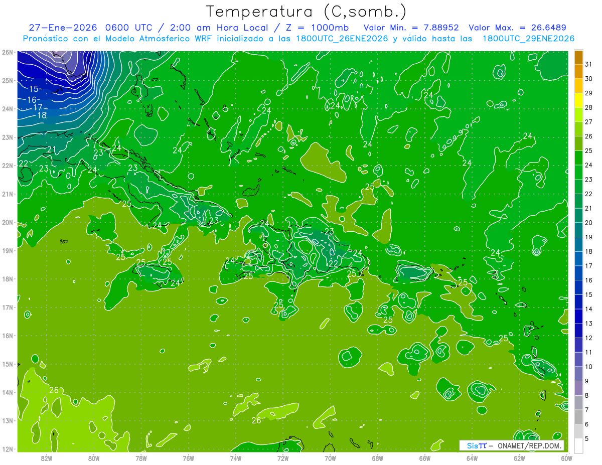Click the 24N latitude axis label

[7, 109]
